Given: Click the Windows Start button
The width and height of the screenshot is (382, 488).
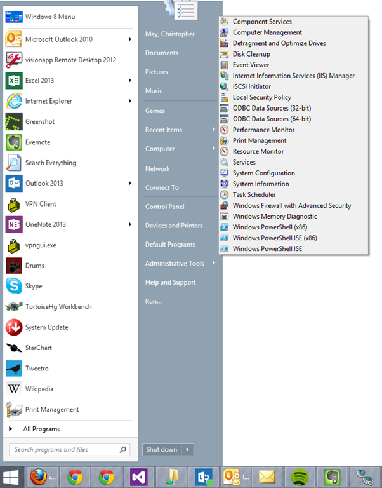Looking at the screenshot, I should point(11,477).
